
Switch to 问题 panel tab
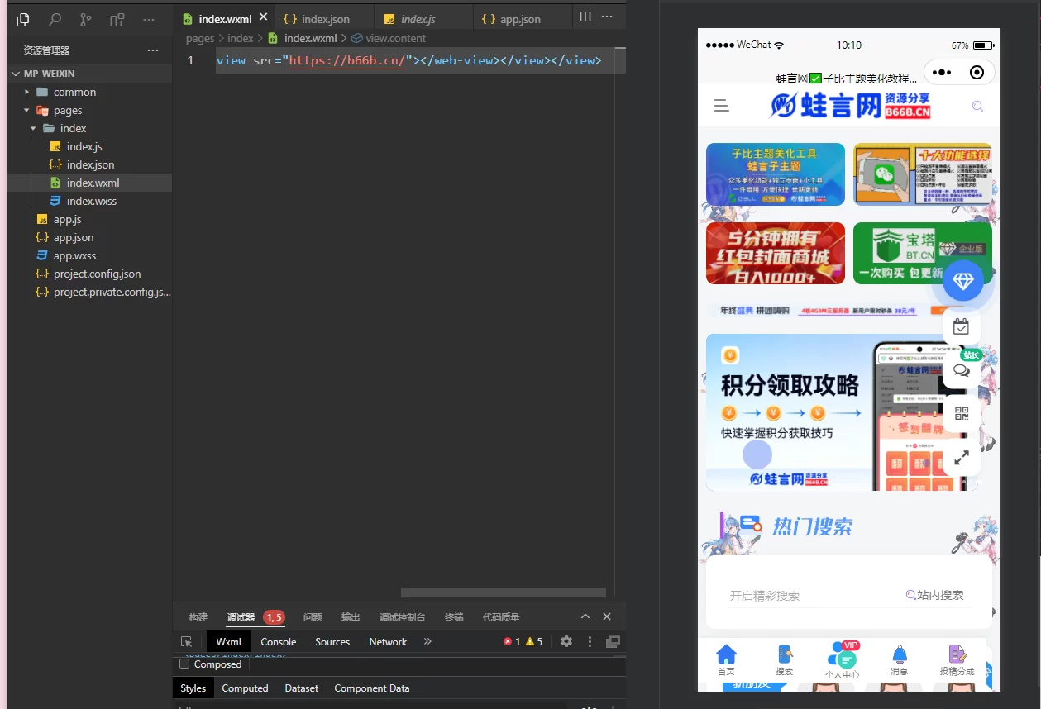pos(313,617)
